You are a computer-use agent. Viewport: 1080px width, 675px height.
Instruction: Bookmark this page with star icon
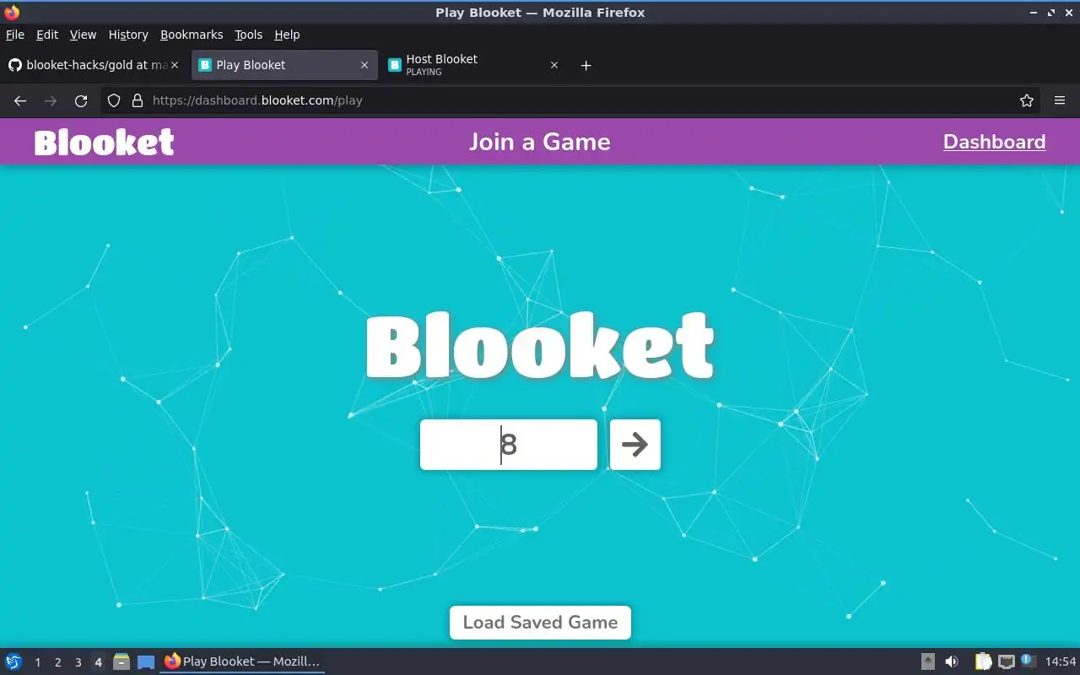click(1027, 100)
